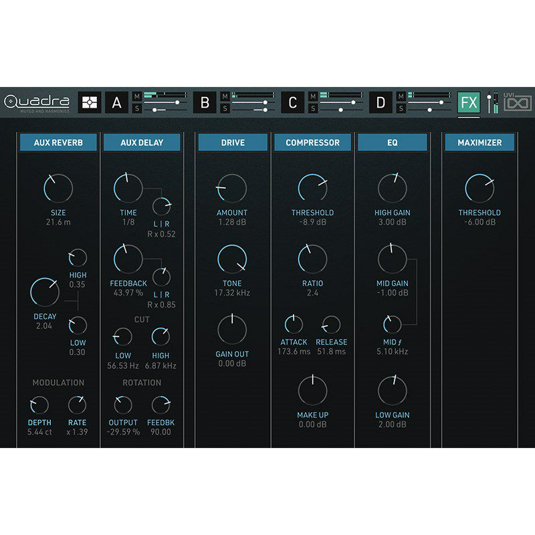Click the compressor RATIO knob
The height and width of the screenshot is (535, 535).
coord(312,259)
